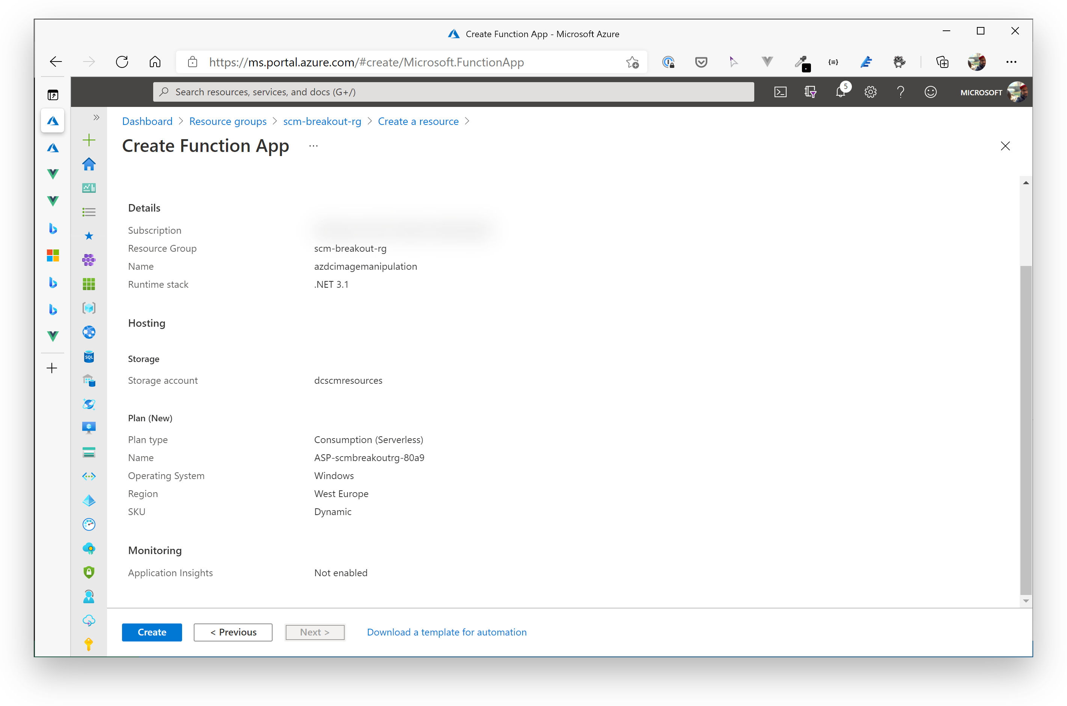Viewport: 1067px width, 706px height.
Task: Open Azure Cloud Shell icon
Action: (x=780, y=92)
